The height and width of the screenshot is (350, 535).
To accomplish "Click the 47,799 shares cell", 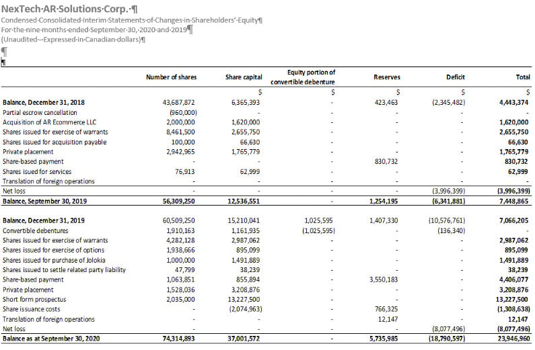I will [x=184, y=269].
